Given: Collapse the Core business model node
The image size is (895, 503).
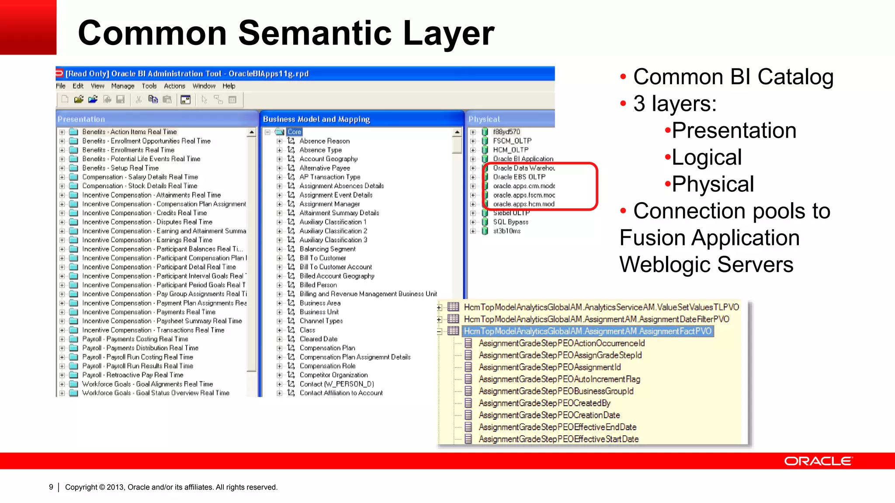Looking at the screenshot, I should coord(267,132).
